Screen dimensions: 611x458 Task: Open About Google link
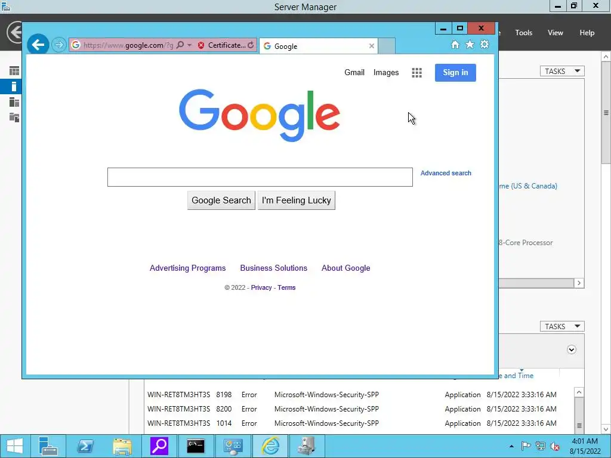[x=345, y=268]
